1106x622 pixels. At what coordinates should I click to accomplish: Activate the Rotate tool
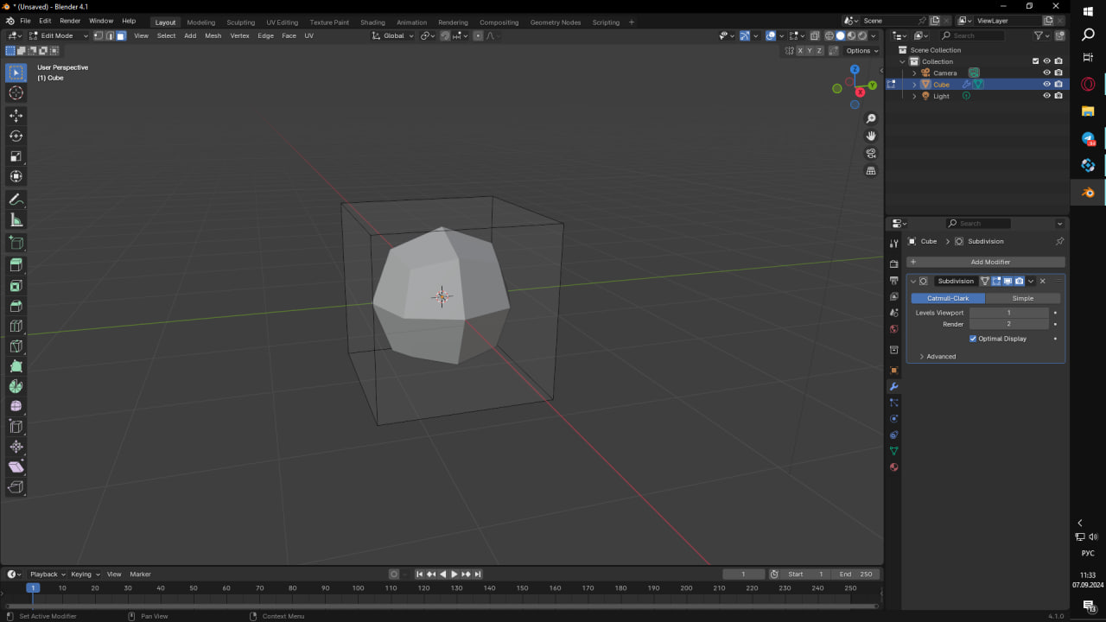16,136
